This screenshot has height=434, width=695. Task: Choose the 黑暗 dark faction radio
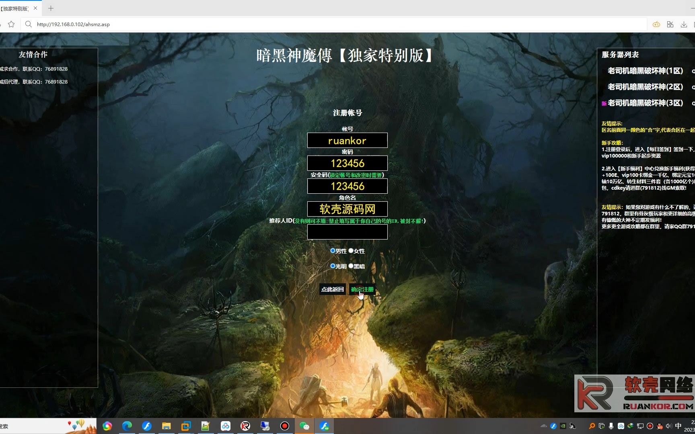(351, 266)
